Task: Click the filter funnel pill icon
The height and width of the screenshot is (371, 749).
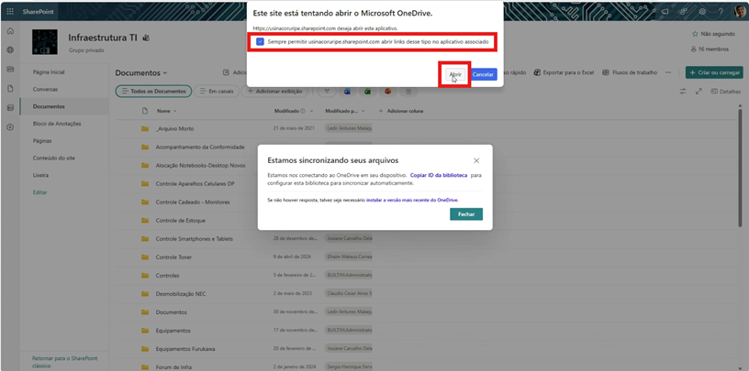Action: [327, 91]
